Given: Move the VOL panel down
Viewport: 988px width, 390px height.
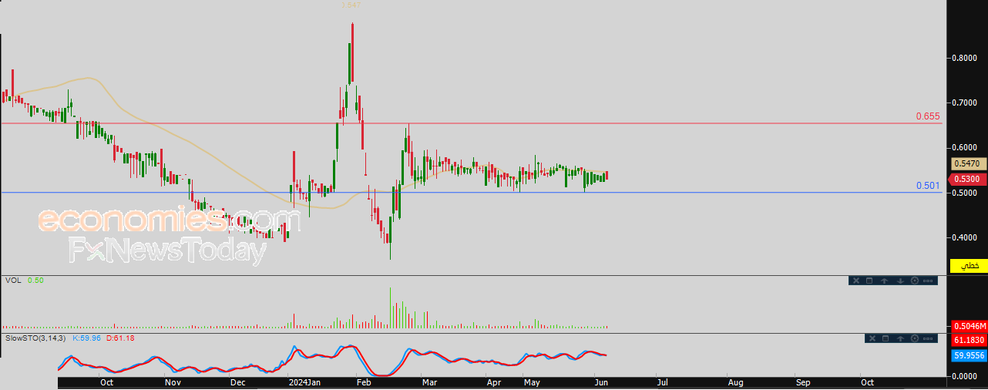Looking at the screenshot, I should [x=900, y=281].
